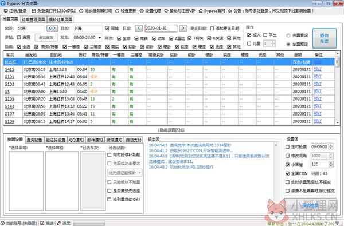Adjust 修改间隔 1000 stepper
This screenshot has width=344, height=226.
tap(331, 156)
